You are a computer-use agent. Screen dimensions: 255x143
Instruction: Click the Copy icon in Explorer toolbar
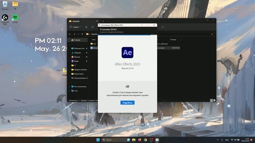click(x=92, y=27)
